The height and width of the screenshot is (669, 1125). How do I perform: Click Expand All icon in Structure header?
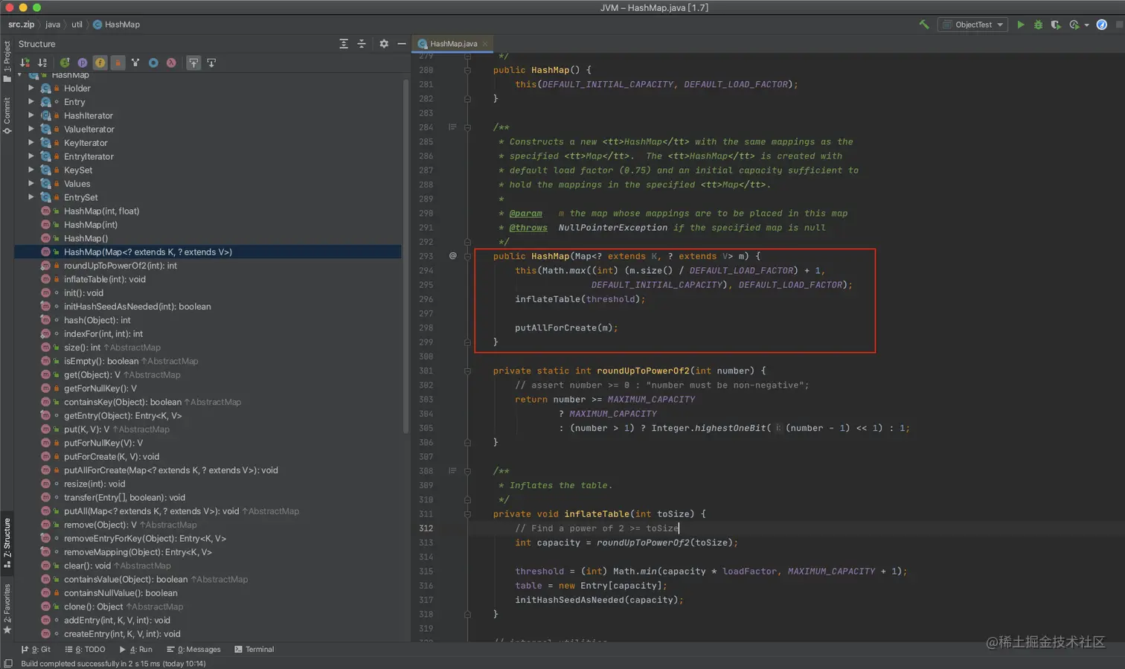344,44
